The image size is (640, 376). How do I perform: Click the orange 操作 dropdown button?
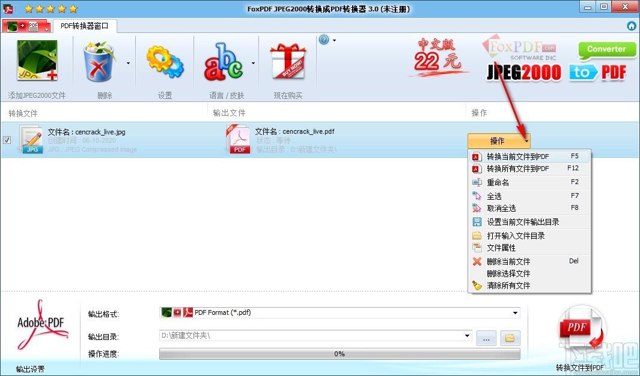pyautogui.click(x=499, y=141)
